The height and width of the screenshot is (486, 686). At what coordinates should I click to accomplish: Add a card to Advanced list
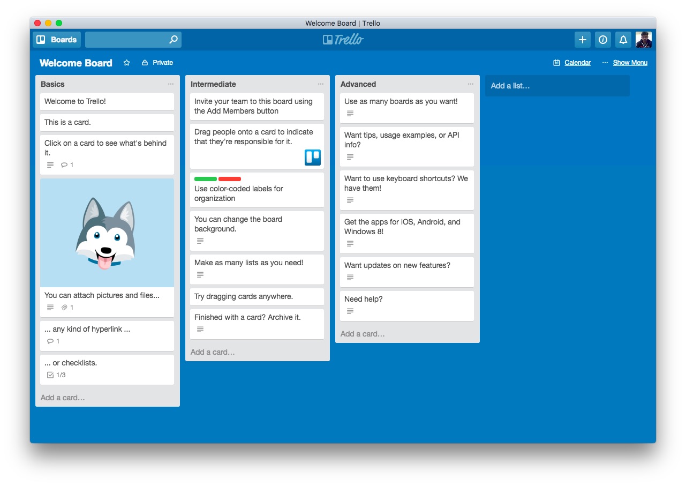pyautogui.click(x=363, y=334)
